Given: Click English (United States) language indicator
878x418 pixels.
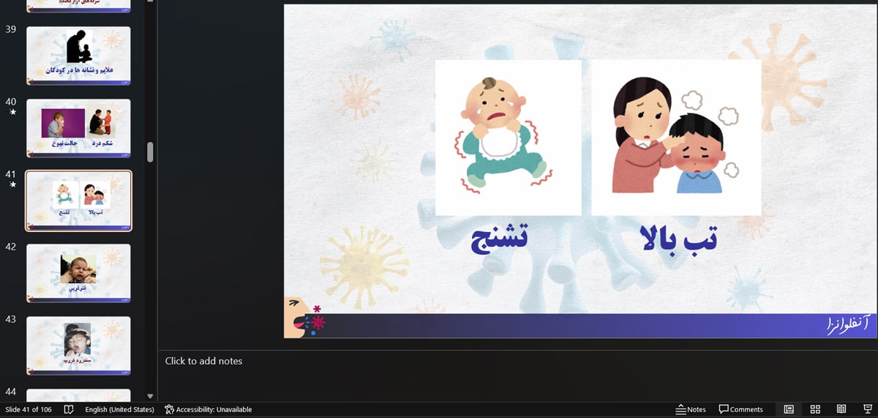Looking at the screenshot, I should tap(119, 409).
